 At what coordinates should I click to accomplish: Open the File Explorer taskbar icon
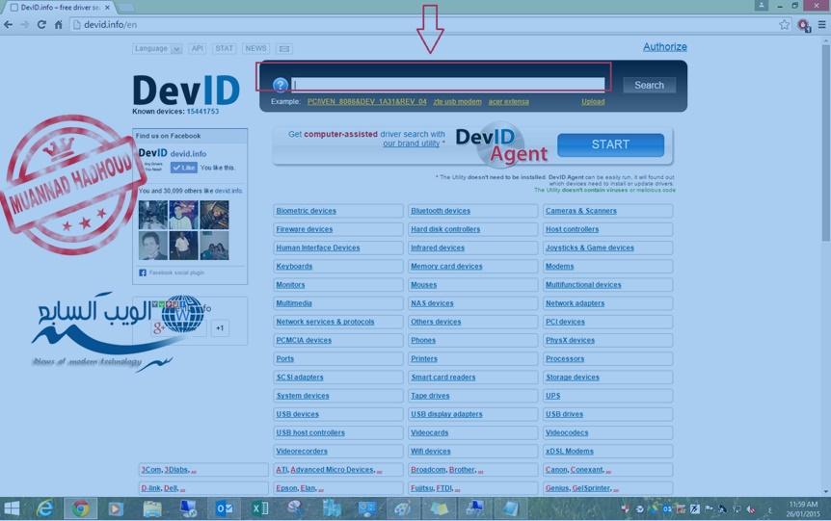(152, 508)
